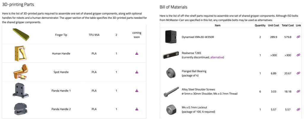The height and width of the screenshot is (125, 304).
Task: Click the 'alternative' Realsense link
Action: 217,57
